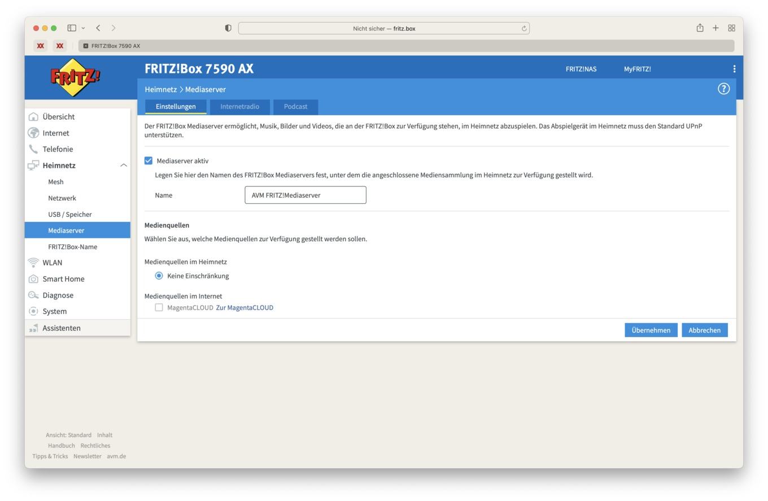Switch to Einstellungen tab
Viewport: 768px width, 501px height.
click(176, 107)
